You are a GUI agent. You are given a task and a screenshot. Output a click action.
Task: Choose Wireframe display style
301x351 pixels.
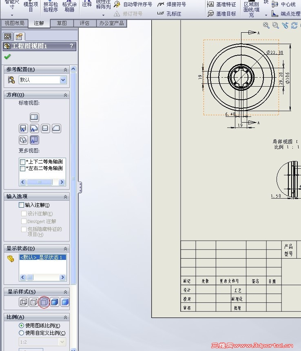(x=24, y=302)
